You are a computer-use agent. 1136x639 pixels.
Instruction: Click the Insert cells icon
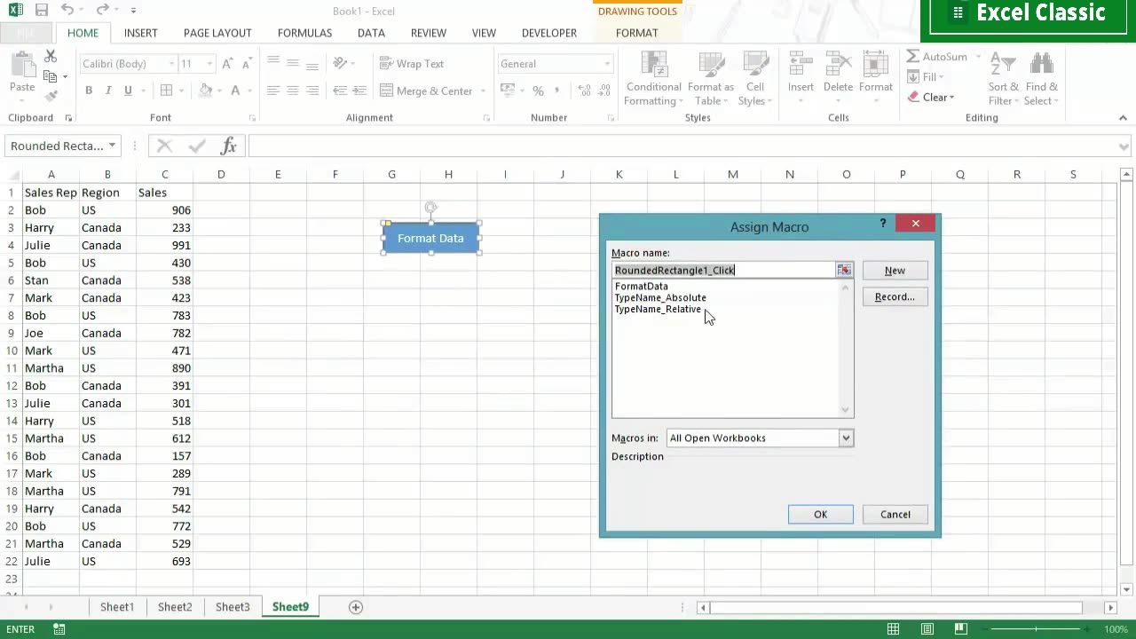pos(801,66)
